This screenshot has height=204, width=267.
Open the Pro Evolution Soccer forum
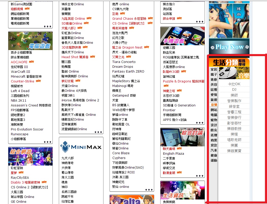(x=27, y=129)
